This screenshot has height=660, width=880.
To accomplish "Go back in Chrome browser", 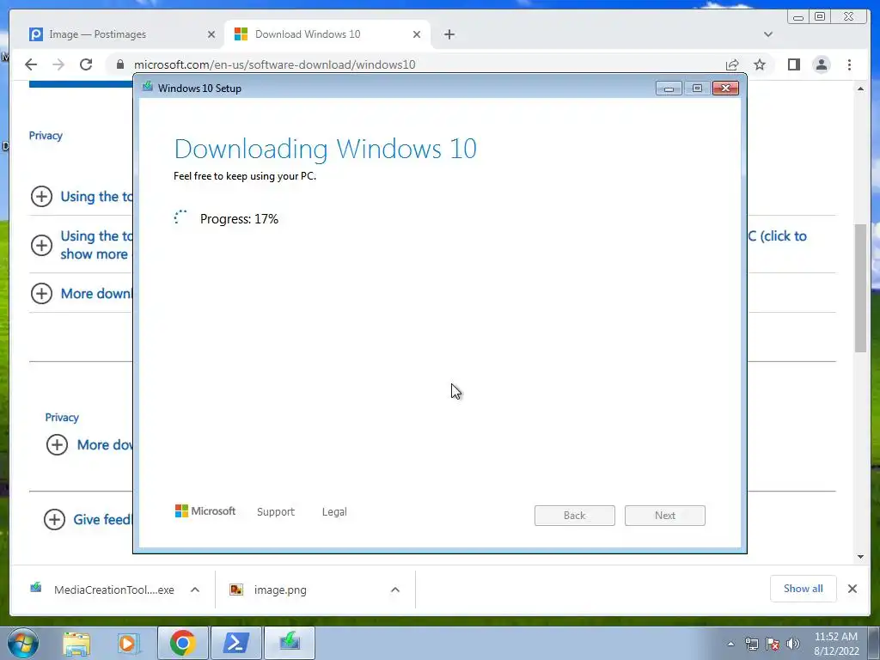I will coord(31,64).
